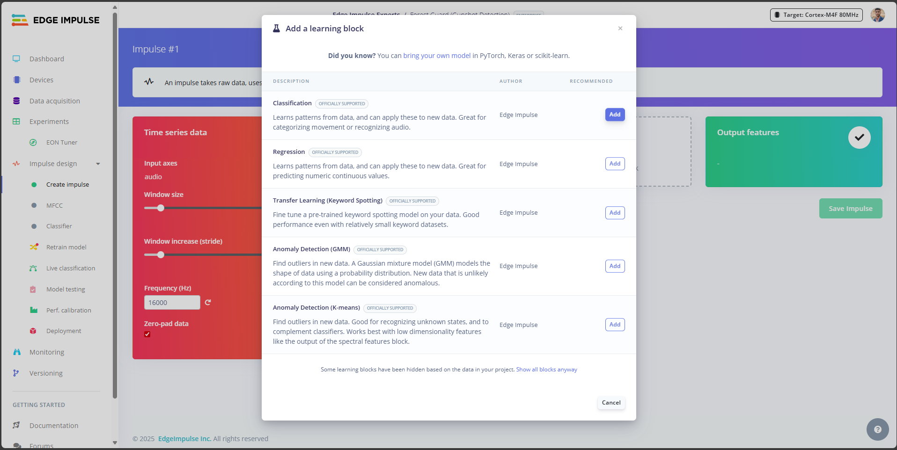Click the Devices chip icon
The width and height of the screenshot is (897, 450).
click(17, 80)
